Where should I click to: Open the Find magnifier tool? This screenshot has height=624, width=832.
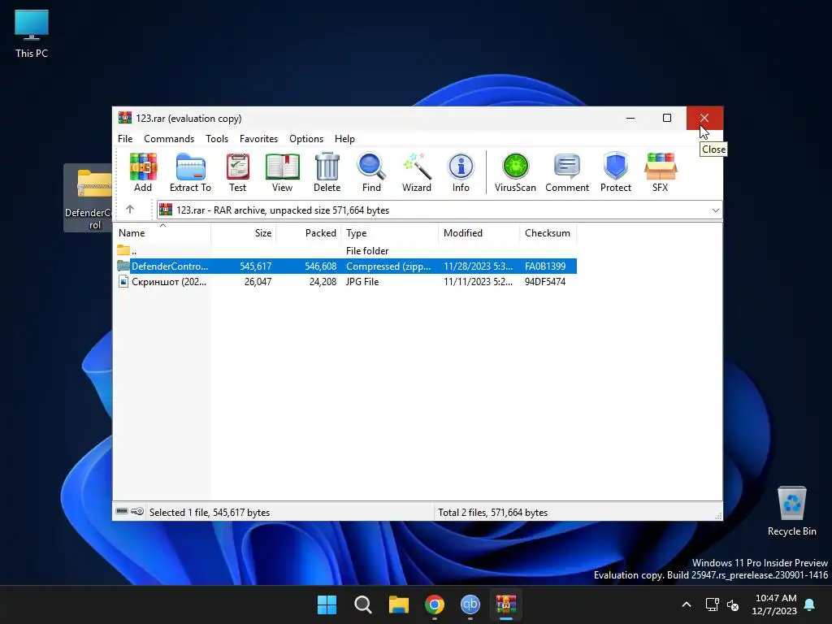coord(371,172)
